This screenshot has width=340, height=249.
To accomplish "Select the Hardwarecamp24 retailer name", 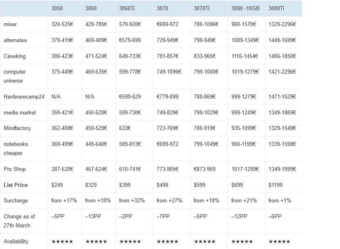I will pos(24,96).
